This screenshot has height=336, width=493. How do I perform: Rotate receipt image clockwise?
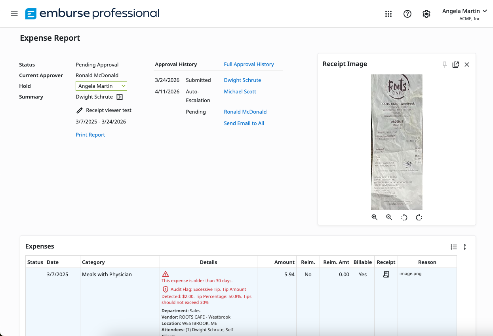click(419, 217)
